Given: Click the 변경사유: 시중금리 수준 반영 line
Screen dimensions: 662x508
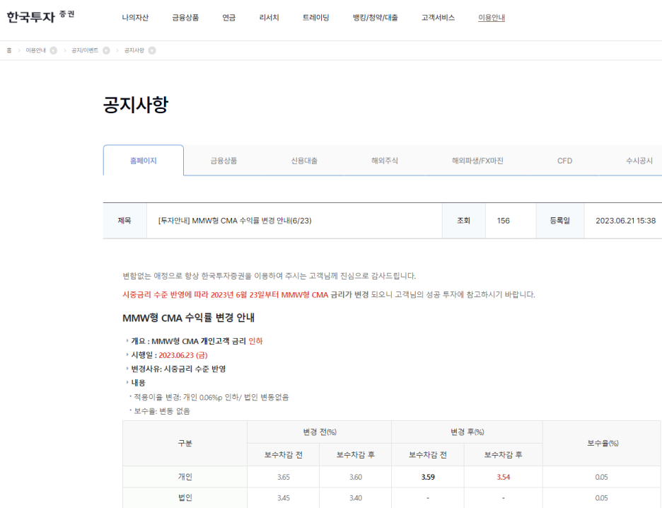Looking at the screenshot, I should tap(178, 369).
